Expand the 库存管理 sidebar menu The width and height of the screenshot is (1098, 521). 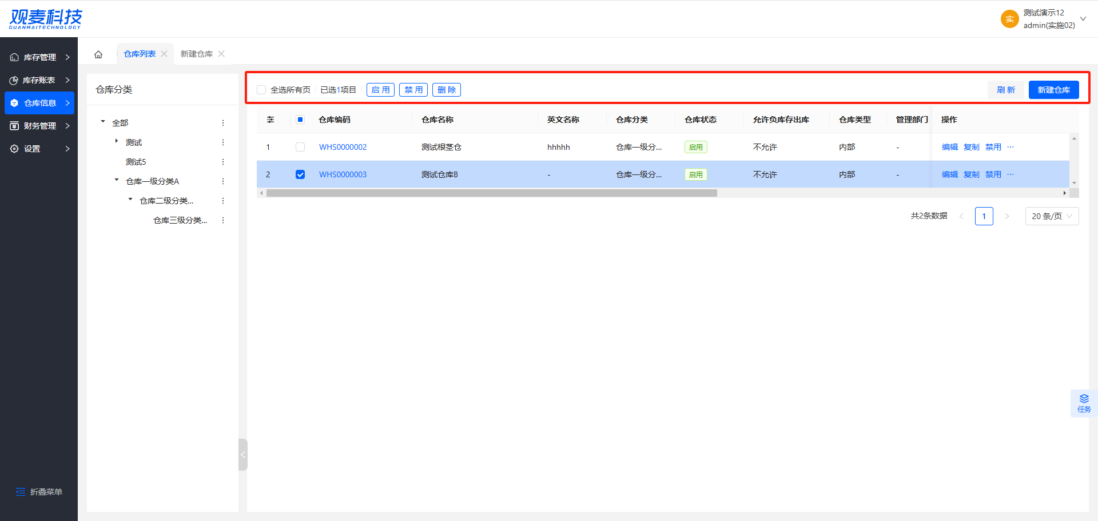39,57
